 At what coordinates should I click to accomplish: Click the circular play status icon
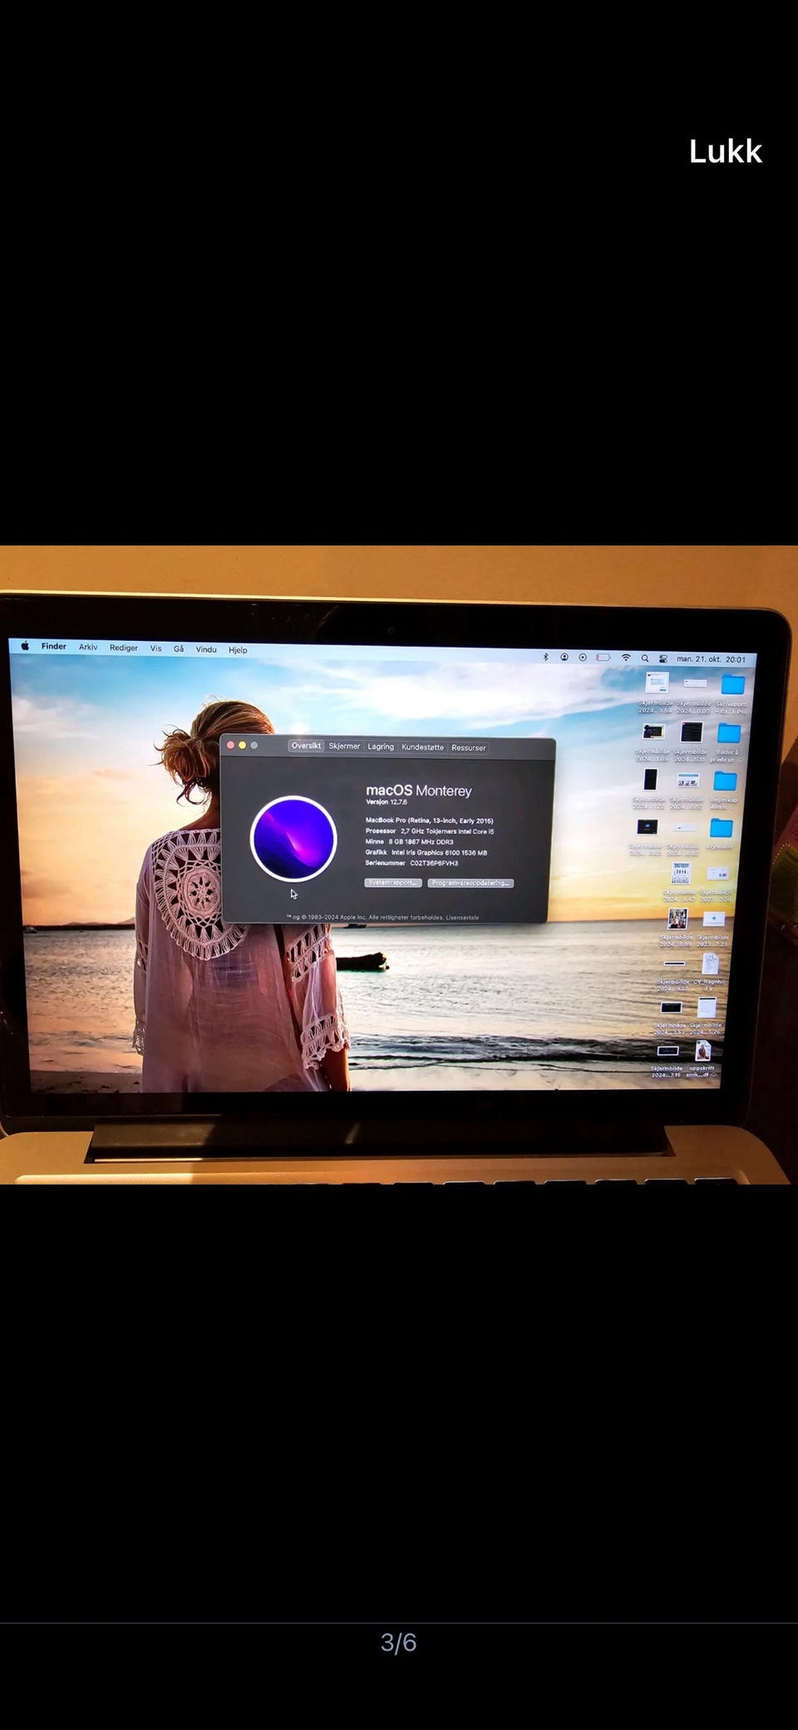click(x=583, y=657)
